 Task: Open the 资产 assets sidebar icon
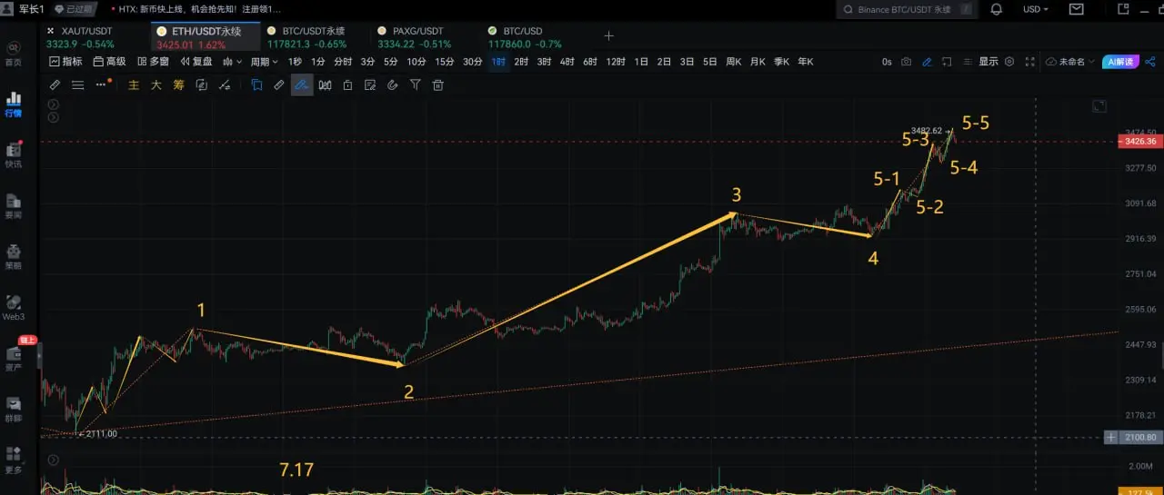tap(13, 359)
